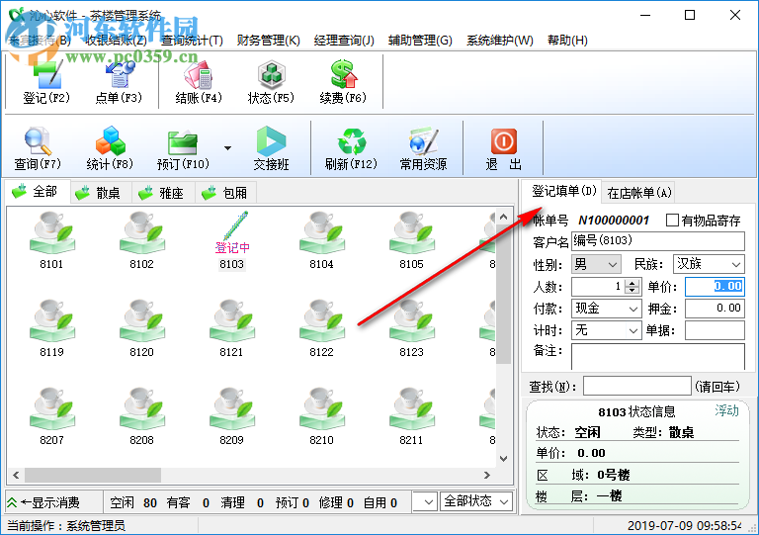Select table 8103 marked 登记中
759x535 pixels.
point(232,240)
